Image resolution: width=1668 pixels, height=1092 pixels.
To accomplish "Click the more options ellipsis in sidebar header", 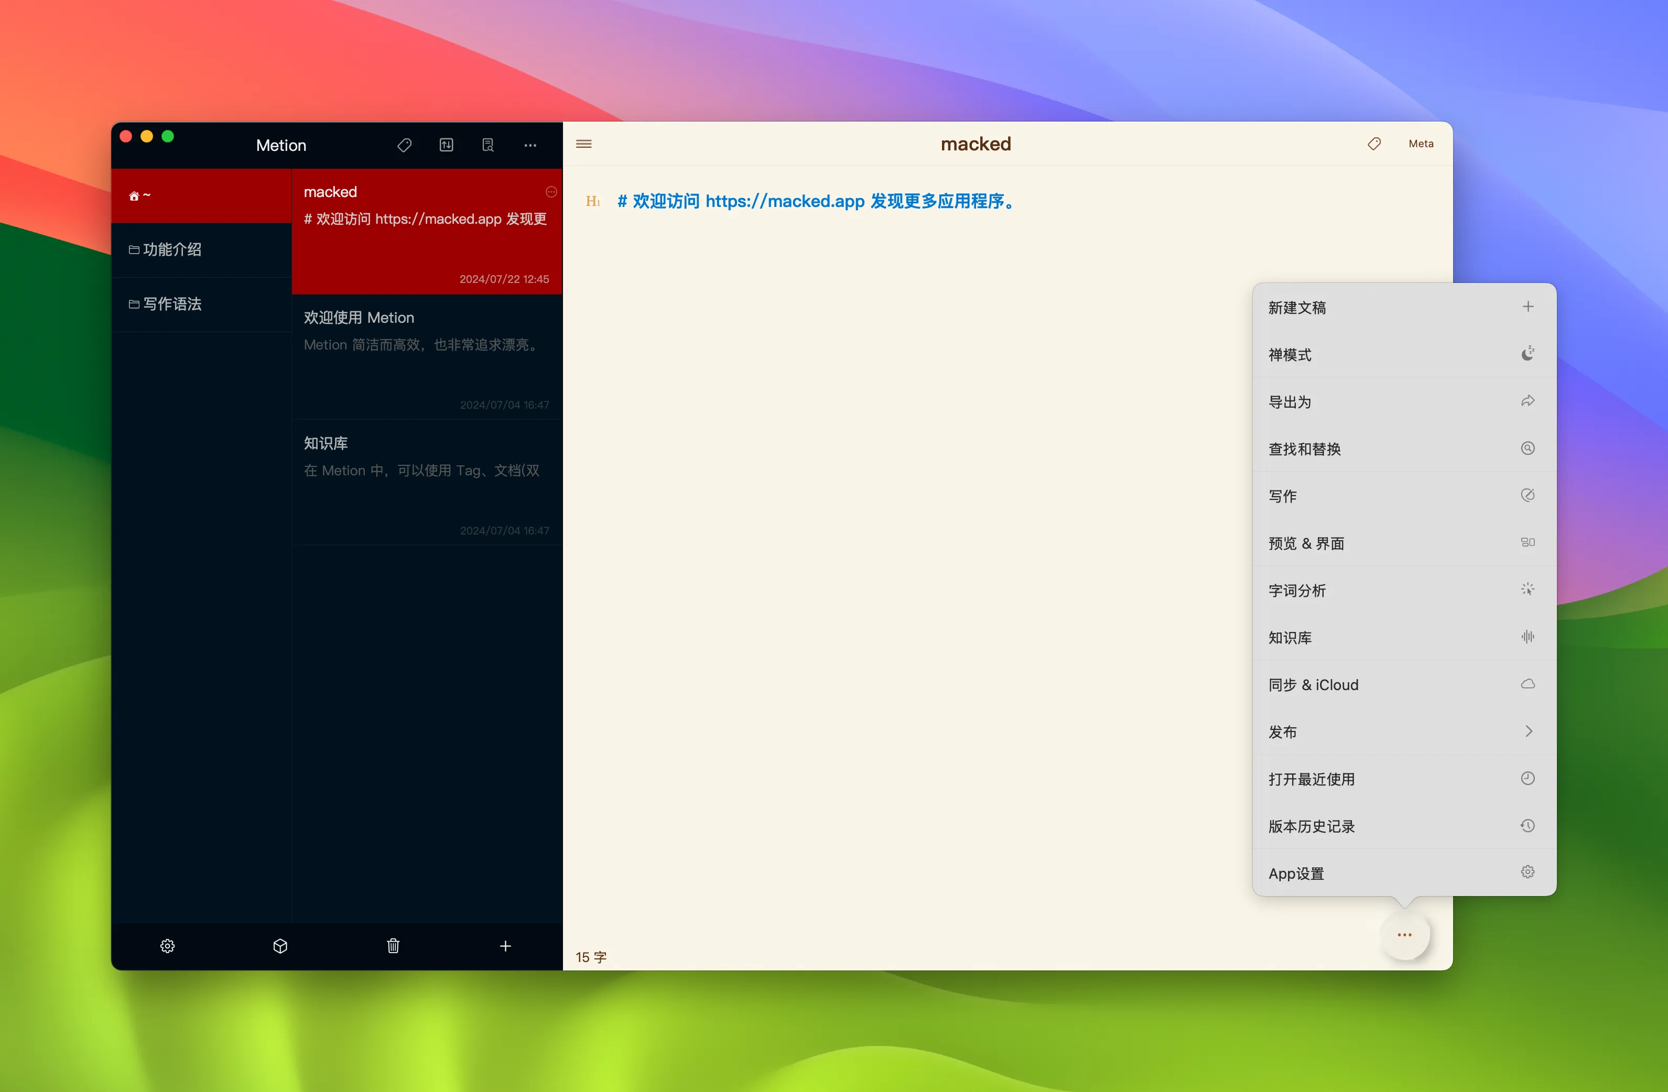I will 530,145.
